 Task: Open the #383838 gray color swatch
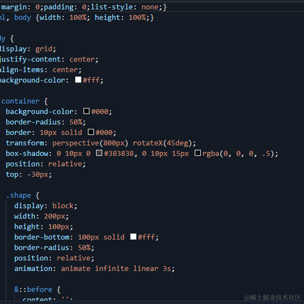pyautogui.click(x=99, y=153)
